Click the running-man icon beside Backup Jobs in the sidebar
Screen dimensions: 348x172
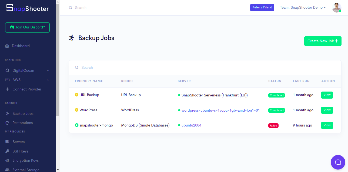(x=7, y=113)
